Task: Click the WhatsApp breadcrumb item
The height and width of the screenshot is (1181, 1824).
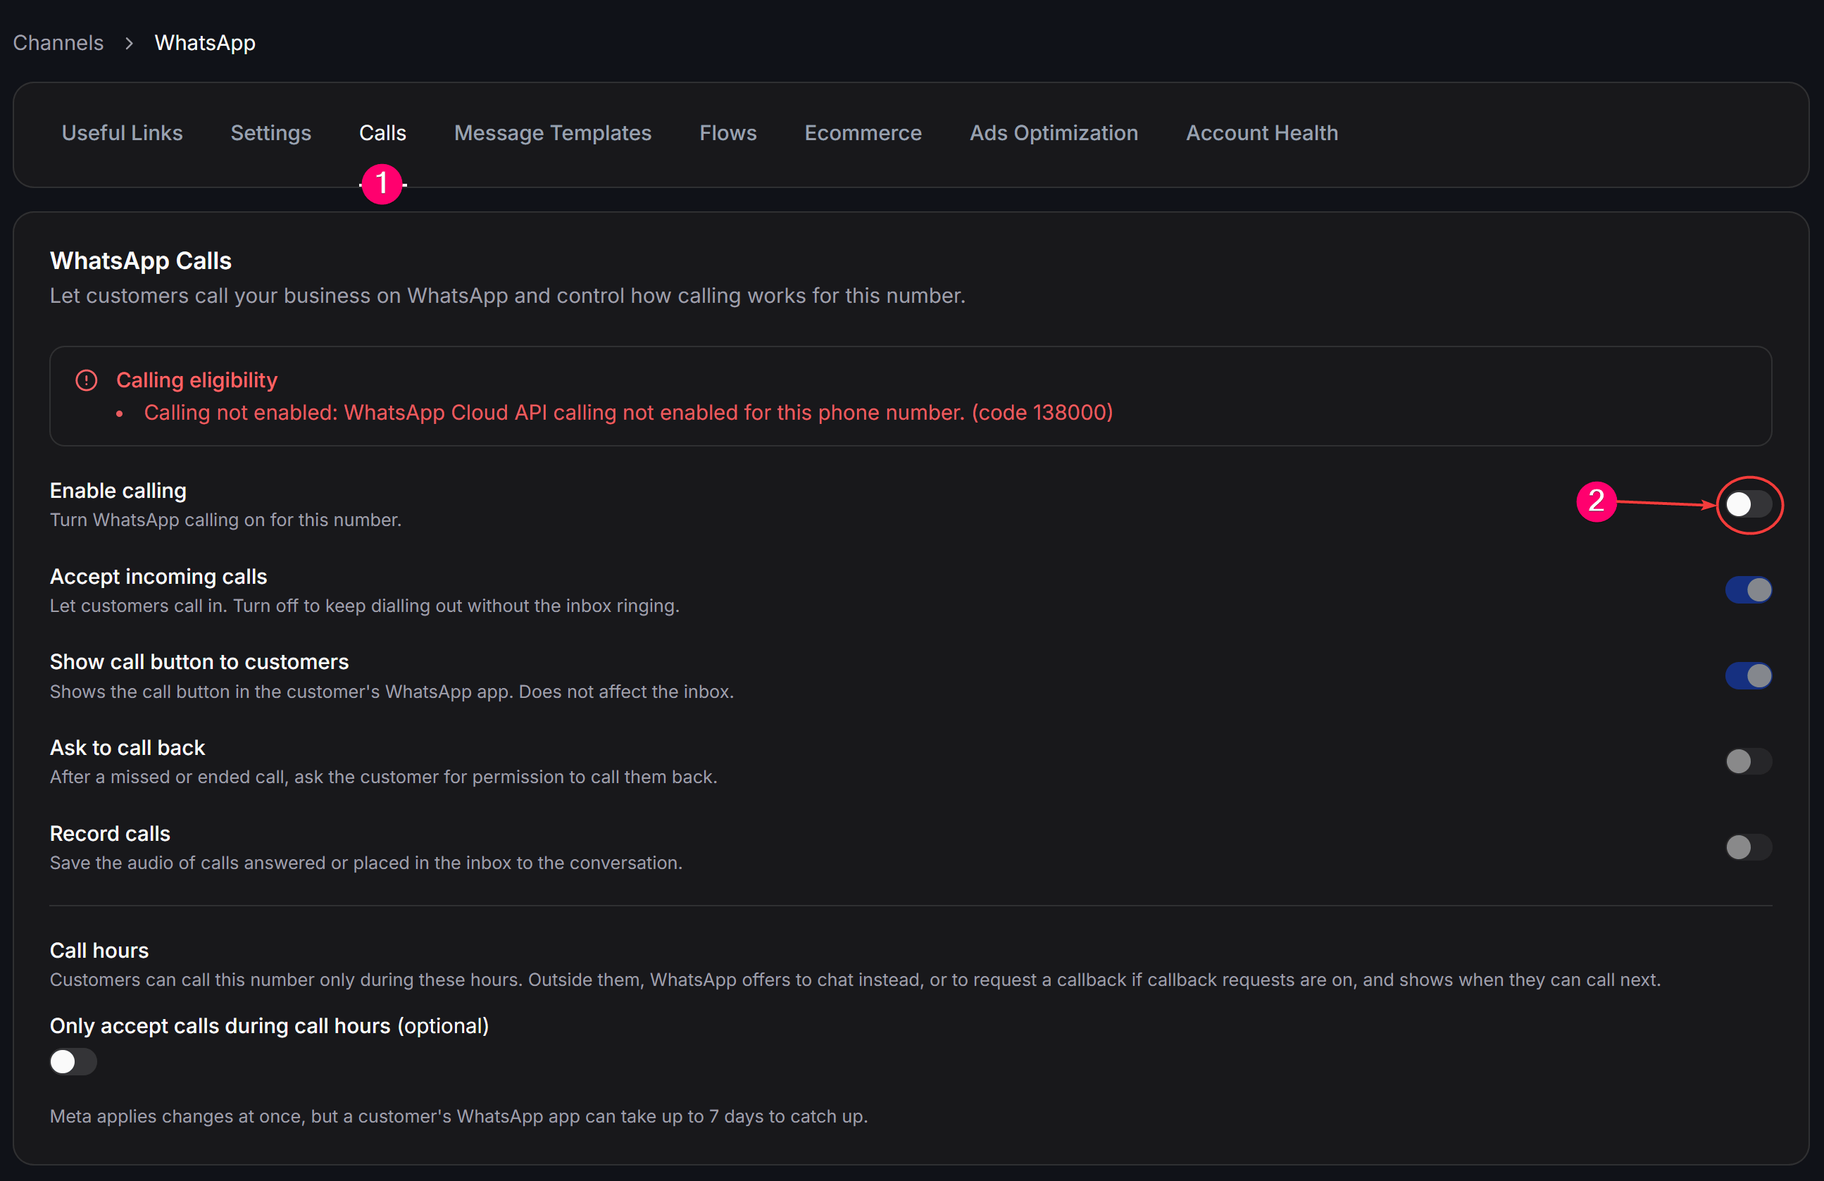Action: coord(206,43)
